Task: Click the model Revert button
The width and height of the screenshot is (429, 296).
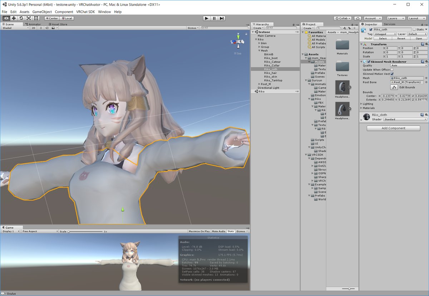Action: pos(401,38)
